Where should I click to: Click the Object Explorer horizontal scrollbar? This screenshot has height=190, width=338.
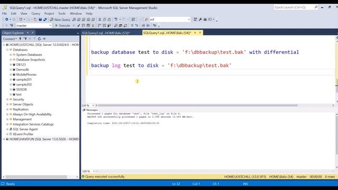click(x=36, y=177)
